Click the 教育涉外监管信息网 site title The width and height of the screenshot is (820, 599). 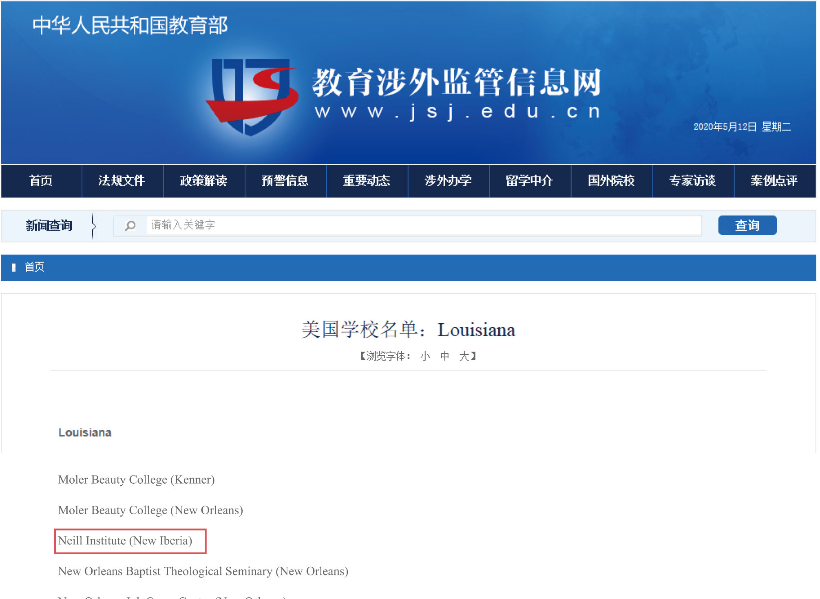click(x=457, y=82)
